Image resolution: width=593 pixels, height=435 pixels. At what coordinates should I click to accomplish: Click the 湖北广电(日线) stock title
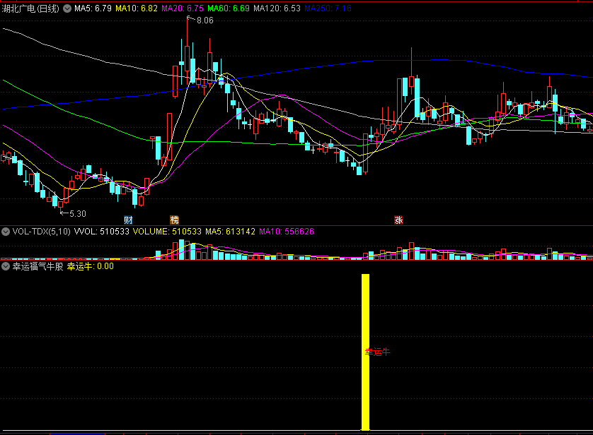pos(30,8)
